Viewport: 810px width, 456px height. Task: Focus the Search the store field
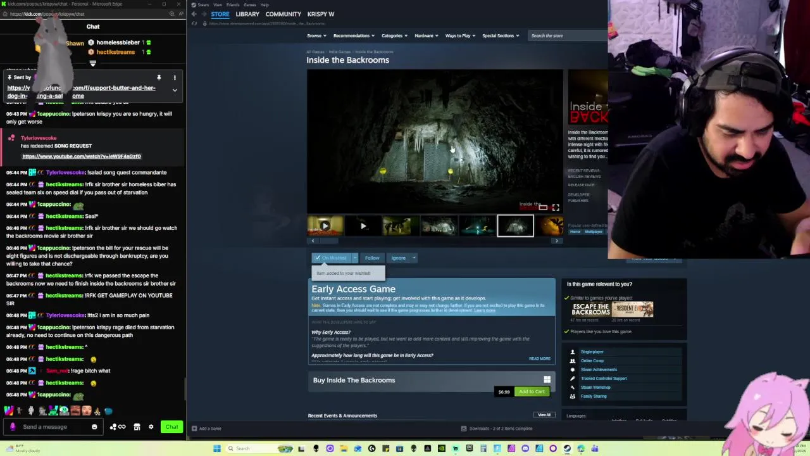pyautogui.click(x=566, y=35)
